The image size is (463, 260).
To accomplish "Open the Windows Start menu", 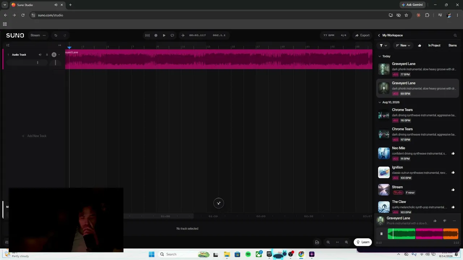I will pos(152,254).
